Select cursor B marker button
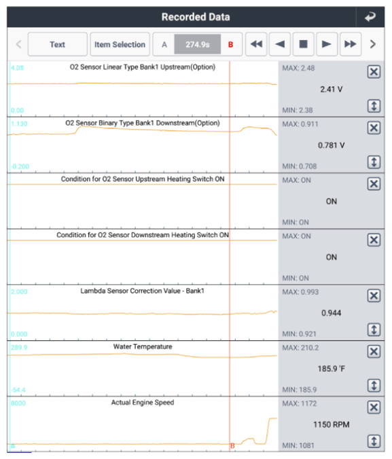392x459 pixels. (230, 45)
